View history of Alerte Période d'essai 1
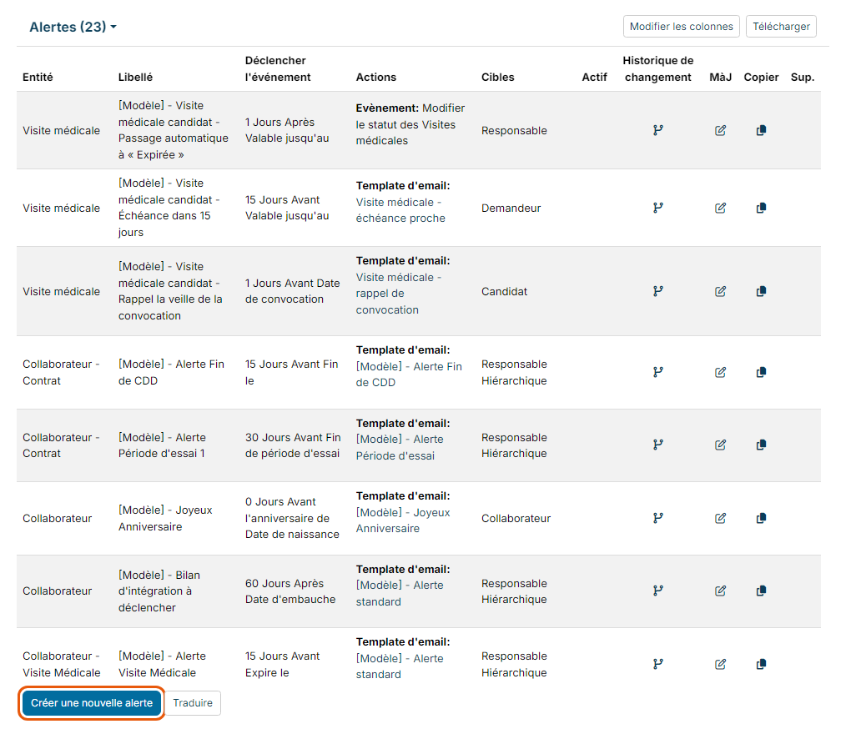The height and width of the screenshot is (734, 846). click(657, 445)
